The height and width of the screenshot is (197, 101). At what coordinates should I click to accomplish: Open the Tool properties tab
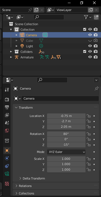click(x=7, y=90)
